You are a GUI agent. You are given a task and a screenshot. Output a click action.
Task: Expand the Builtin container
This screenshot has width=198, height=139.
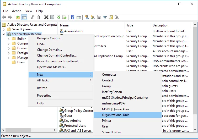click(x=9, y=39)
